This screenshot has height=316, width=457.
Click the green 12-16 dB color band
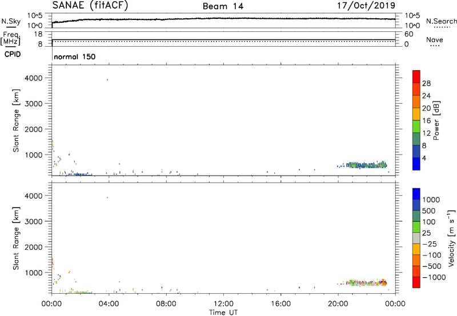416,126
